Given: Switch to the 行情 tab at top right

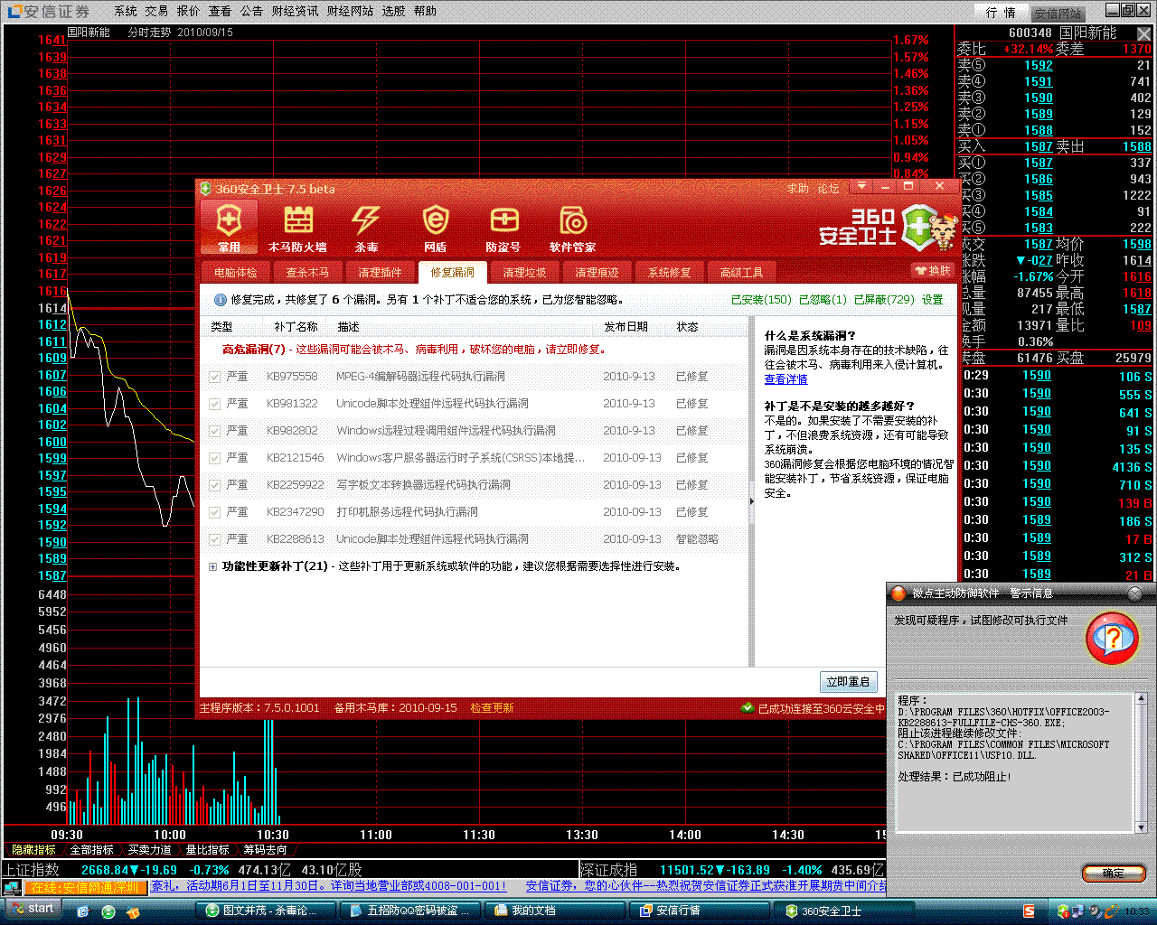Looking at the screenshot, I should 1001,12.
